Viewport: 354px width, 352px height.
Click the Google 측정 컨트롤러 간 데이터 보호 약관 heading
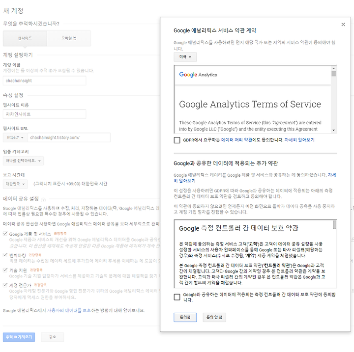tap(238, 228)
